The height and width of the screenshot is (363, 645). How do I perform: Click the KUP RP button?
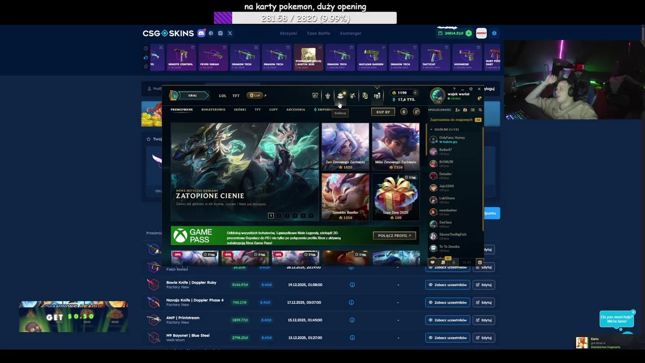tap(383, 112)
